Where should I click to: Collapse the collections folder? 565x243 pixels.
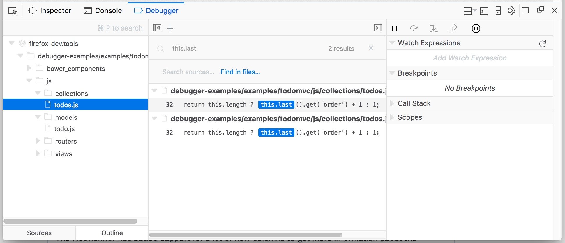pyautogui.click(x=38, y=93)
